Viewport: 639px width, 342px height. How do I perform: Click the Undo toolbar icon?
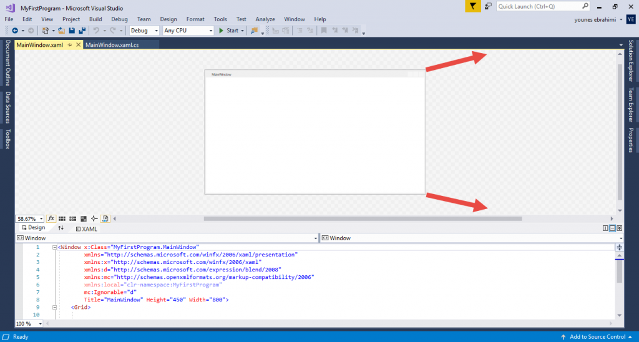(x=97, y=31)
